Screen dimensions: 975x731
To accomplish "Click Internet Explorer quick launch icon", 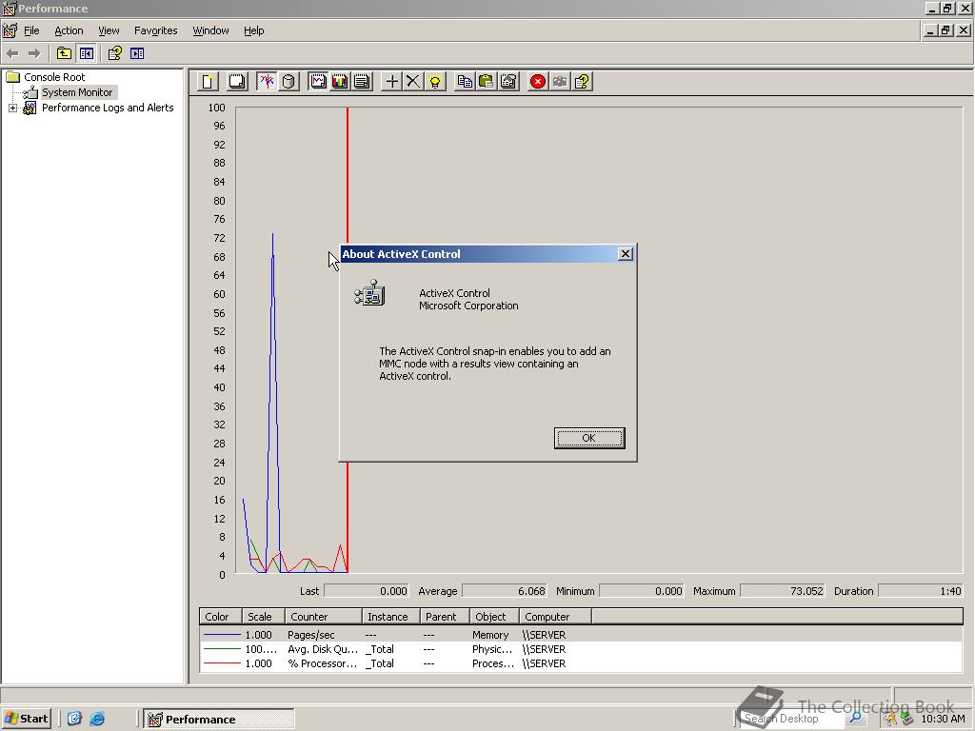I will tap(97, 719).
